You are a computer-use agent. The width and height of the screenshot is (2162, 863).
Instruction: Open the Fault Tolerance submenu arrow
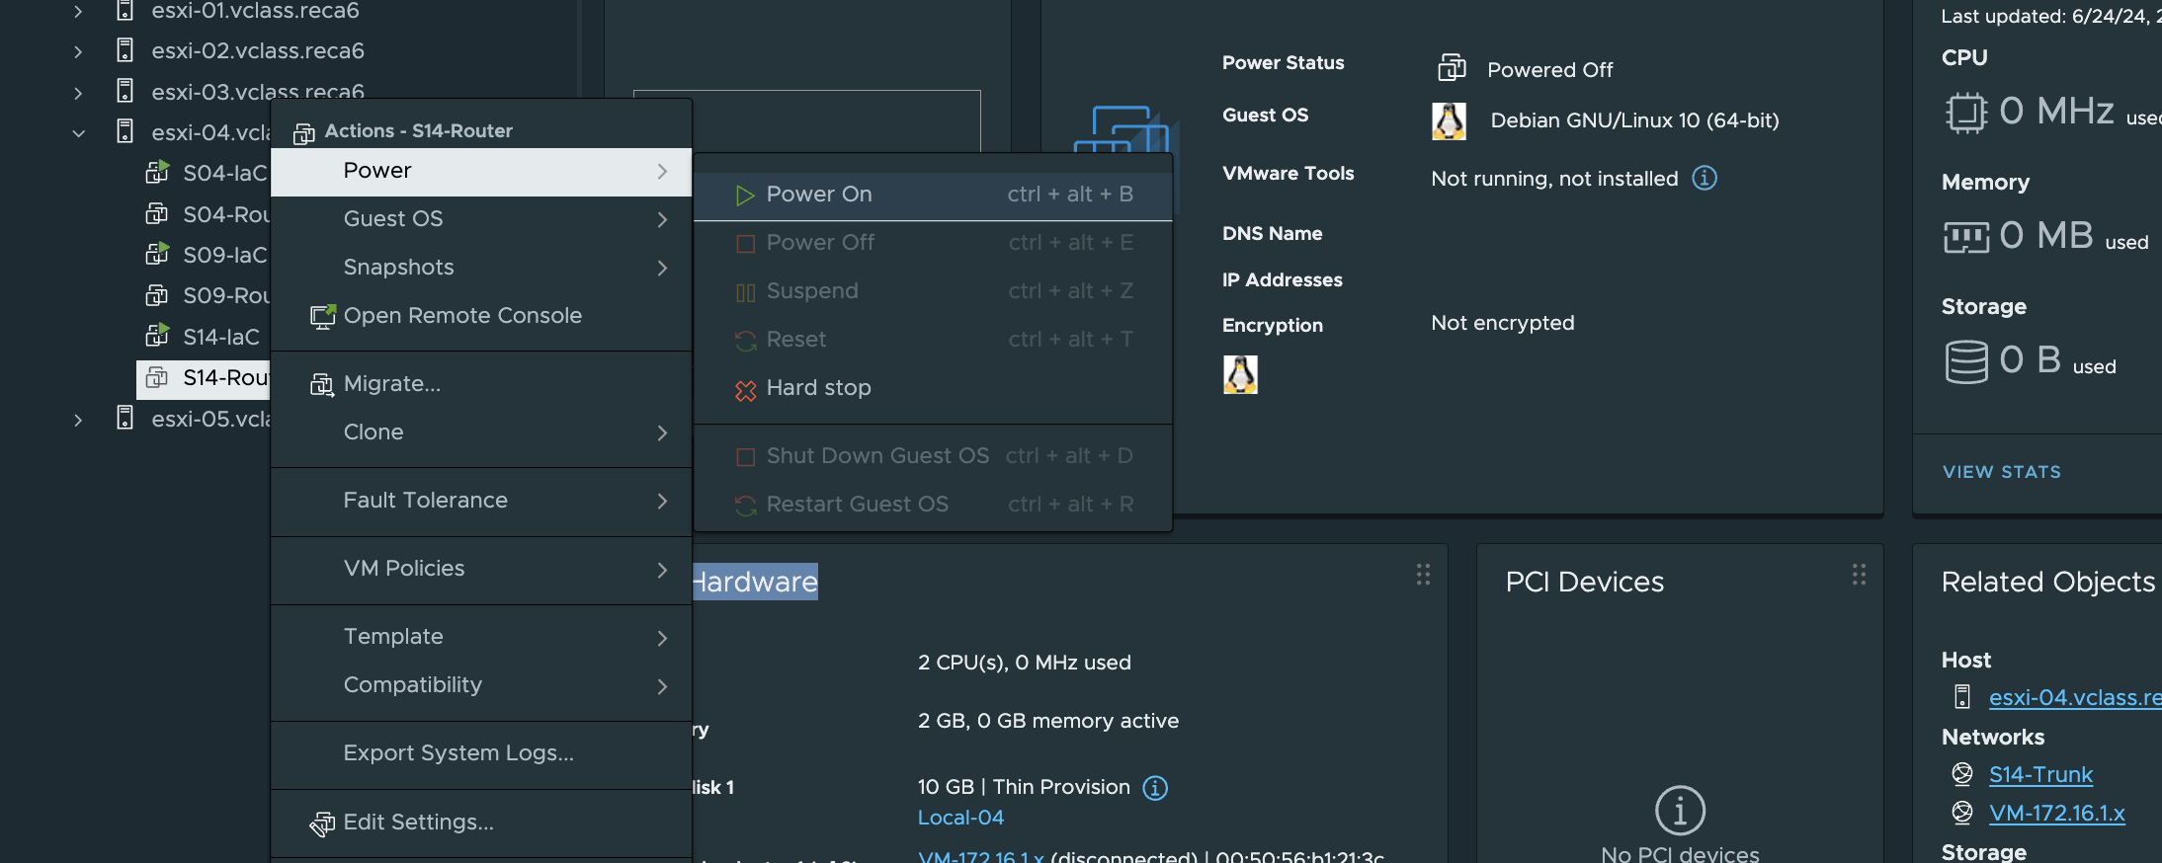tap(662, 501)
